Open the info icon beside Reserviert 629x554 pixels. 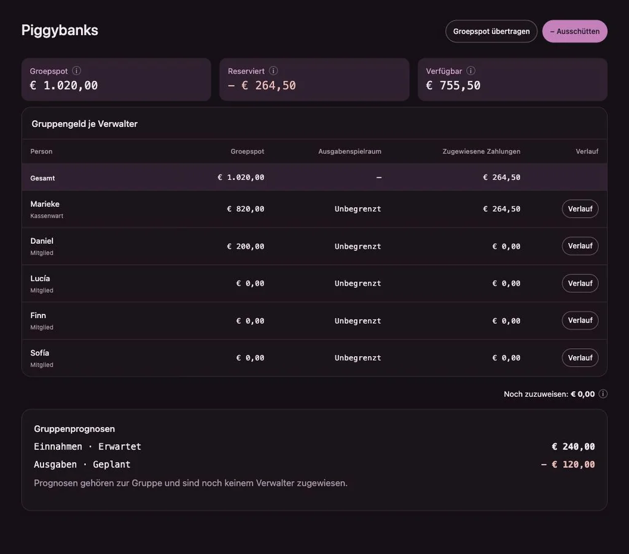(273, 71)
